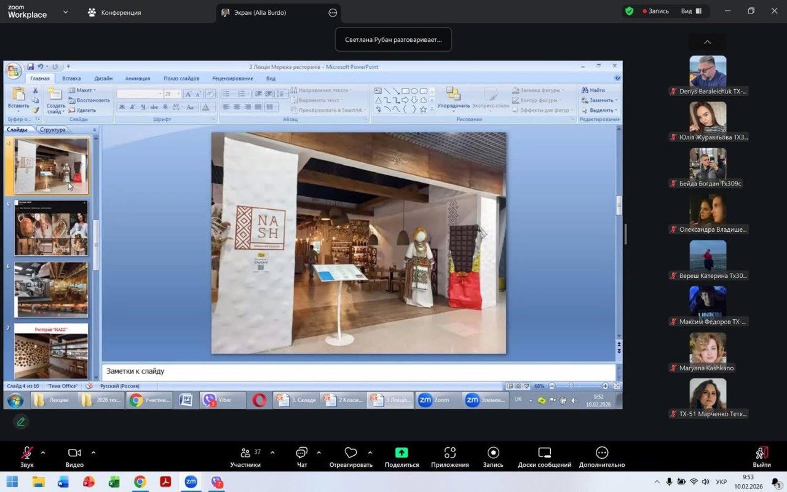Click the Reactions heart icon
The width and height of the screenshot is (787, 492).
click(350, 453)
